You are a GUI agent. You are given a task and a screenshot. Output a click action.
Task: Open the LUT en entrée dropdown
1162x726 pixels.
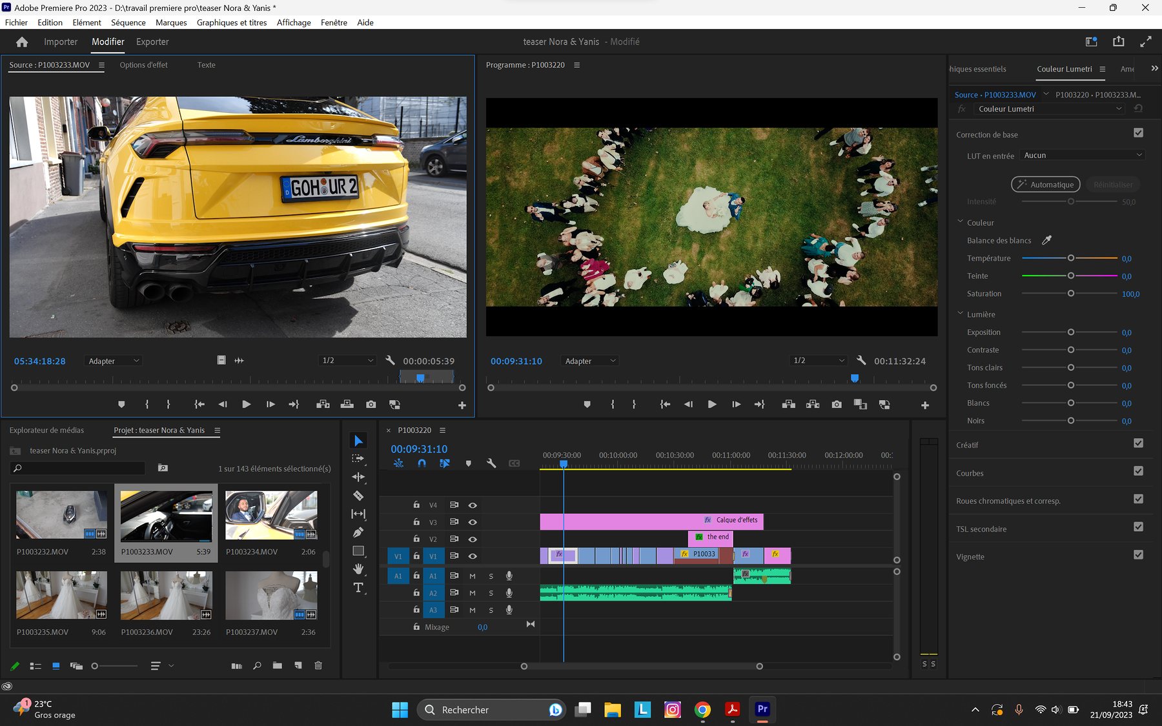(x=1083, y=156)
